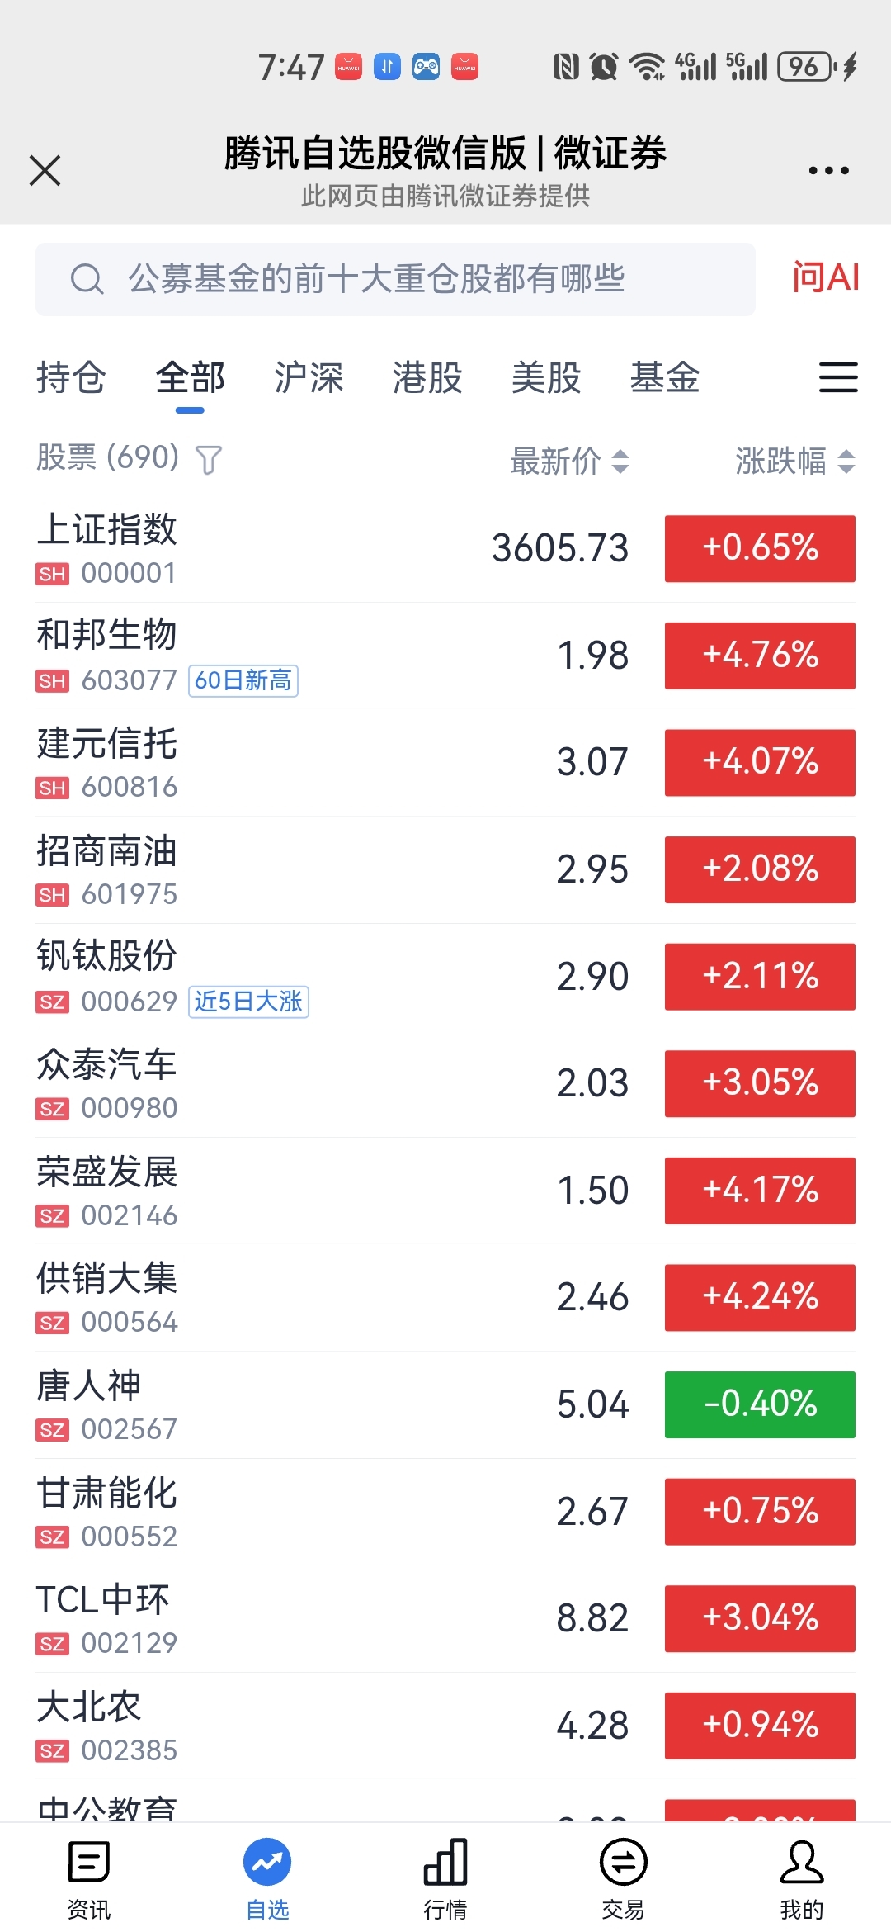Focus the fund holdings search field

tap(395, 279)
